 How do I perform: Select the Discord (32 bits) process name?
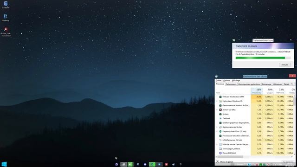[229, 153]
